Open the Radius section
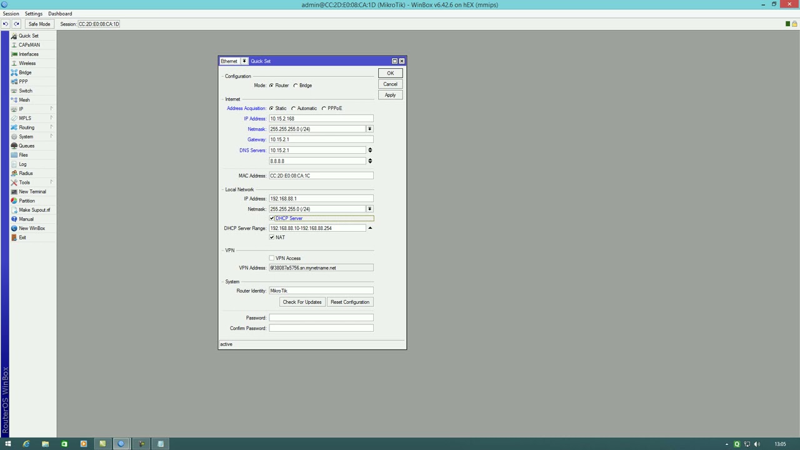 [26, 173]
